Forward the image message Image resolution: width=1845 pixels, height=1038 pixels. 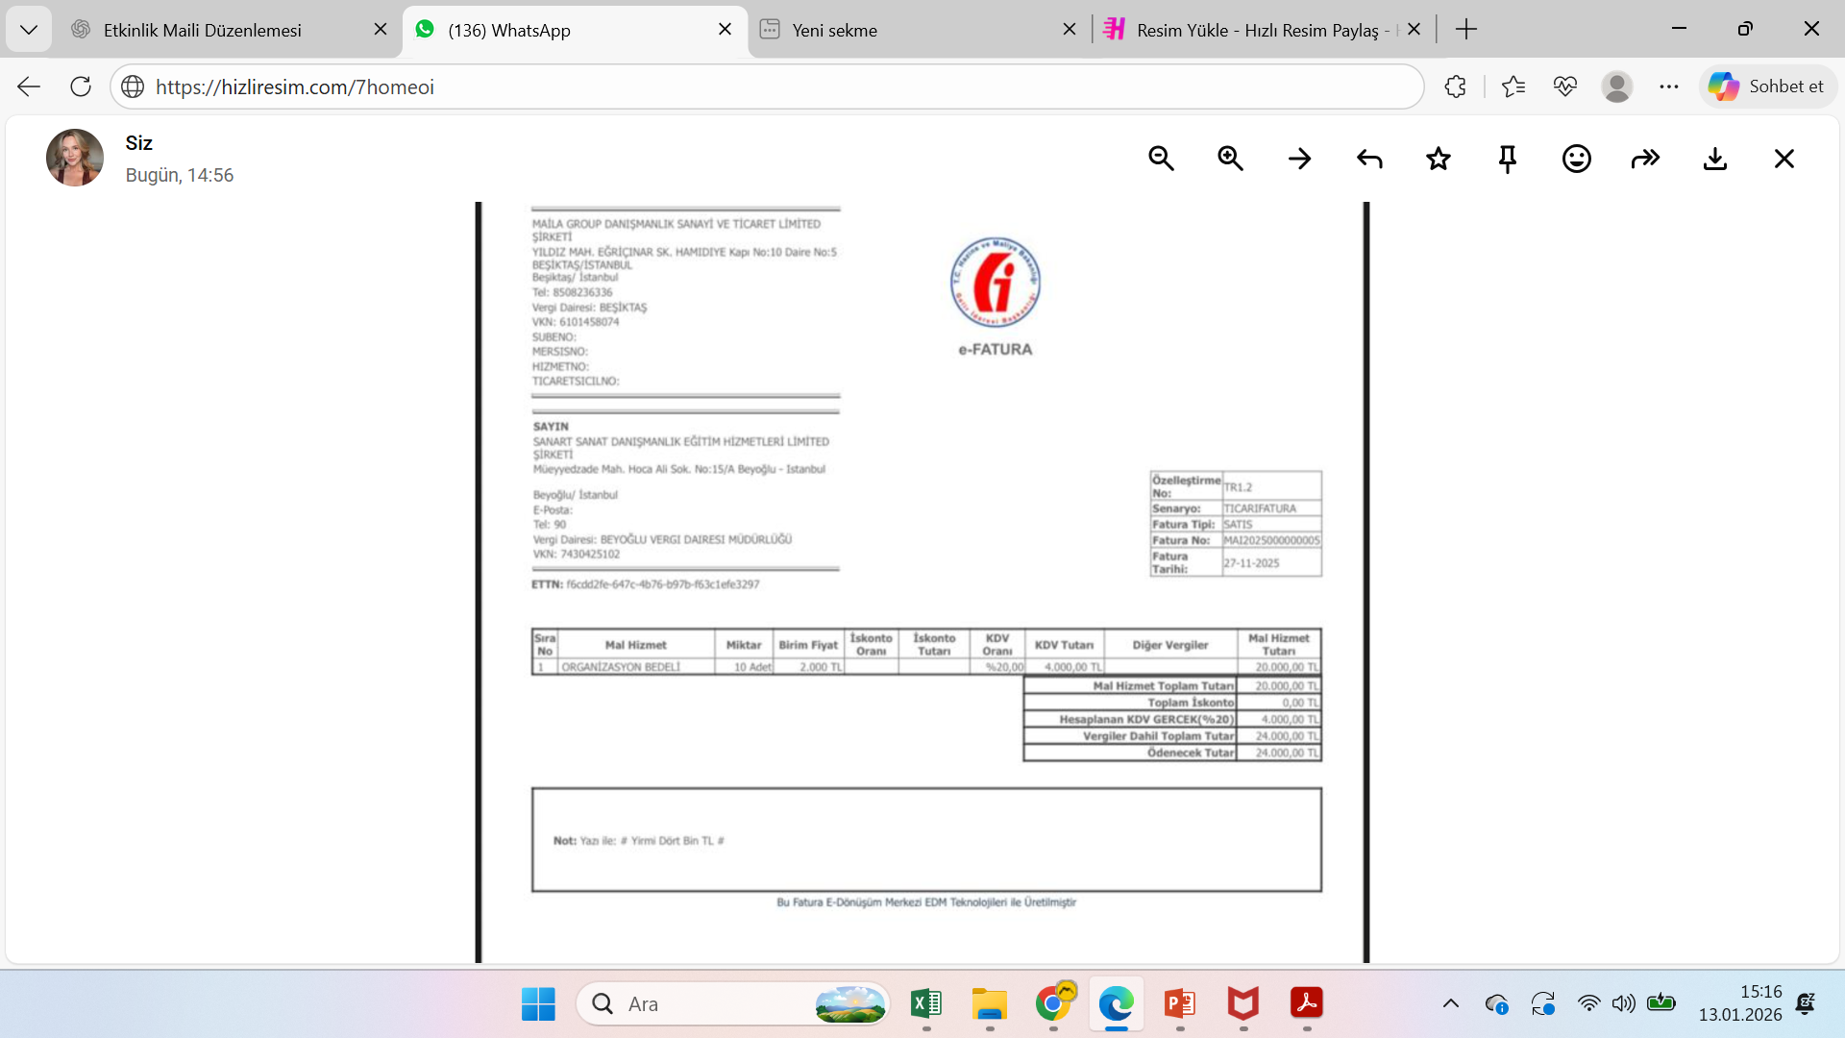[1646, 159]
